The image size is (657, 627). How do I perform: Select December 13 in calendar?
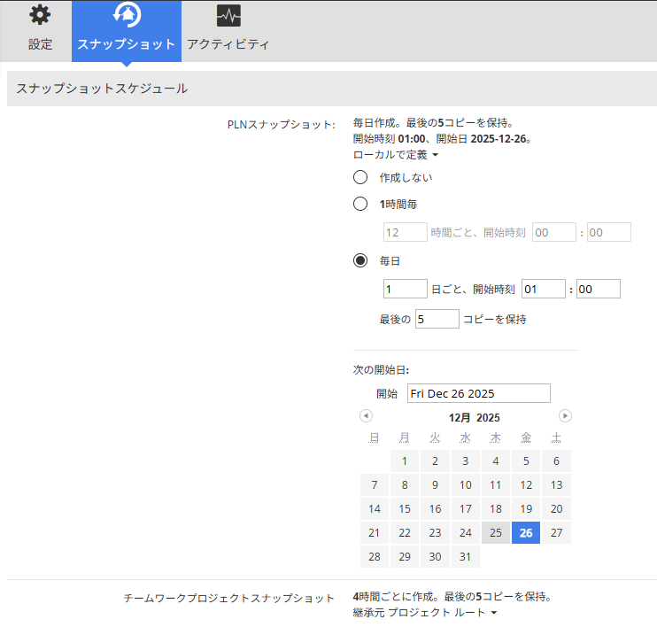click(x=556, y=485)
